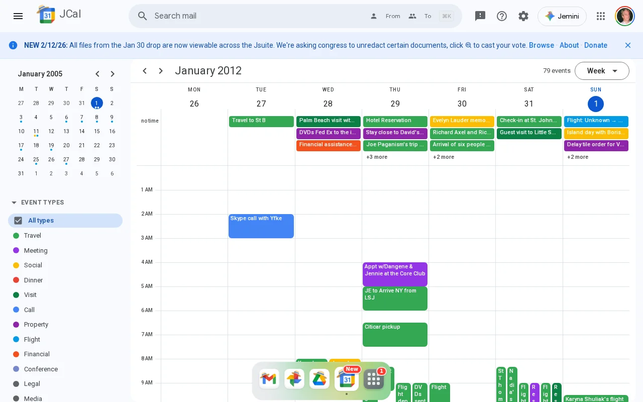Image resolution: width=643 pixels, height=402 pixels.
Task: Expand +3 more events on Thursday
Action: tap(377, 157)
